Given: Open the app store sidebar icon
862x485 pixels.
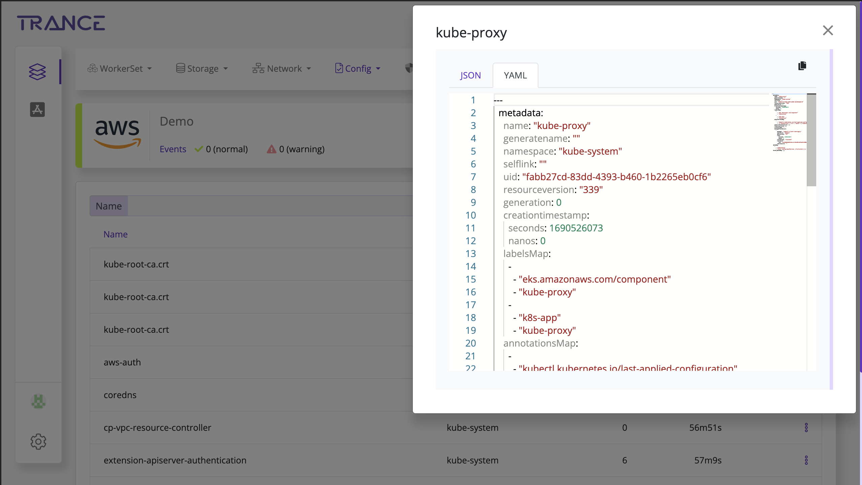Looking at the screenshot, I should (x=37, y=109).
